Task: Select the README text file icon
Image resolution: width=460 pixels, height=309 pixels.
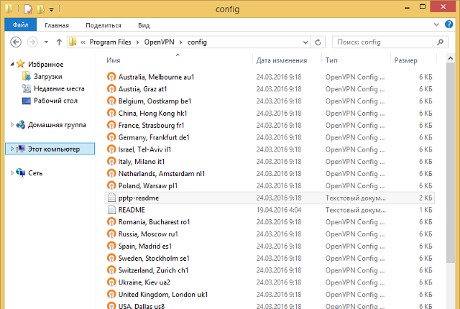Action: click(111, 210)
